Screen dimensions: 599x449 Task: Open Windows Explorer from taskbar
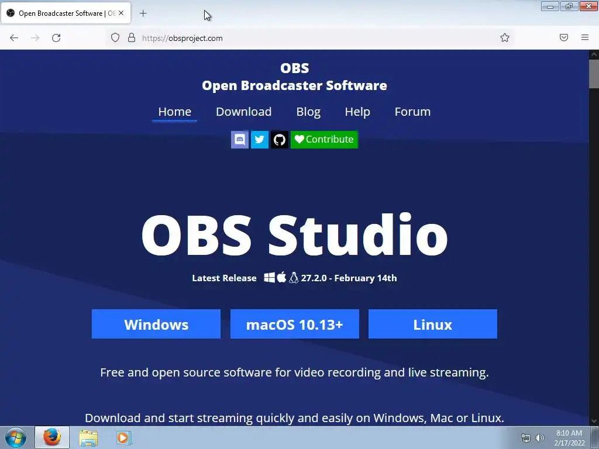(88, 437)
